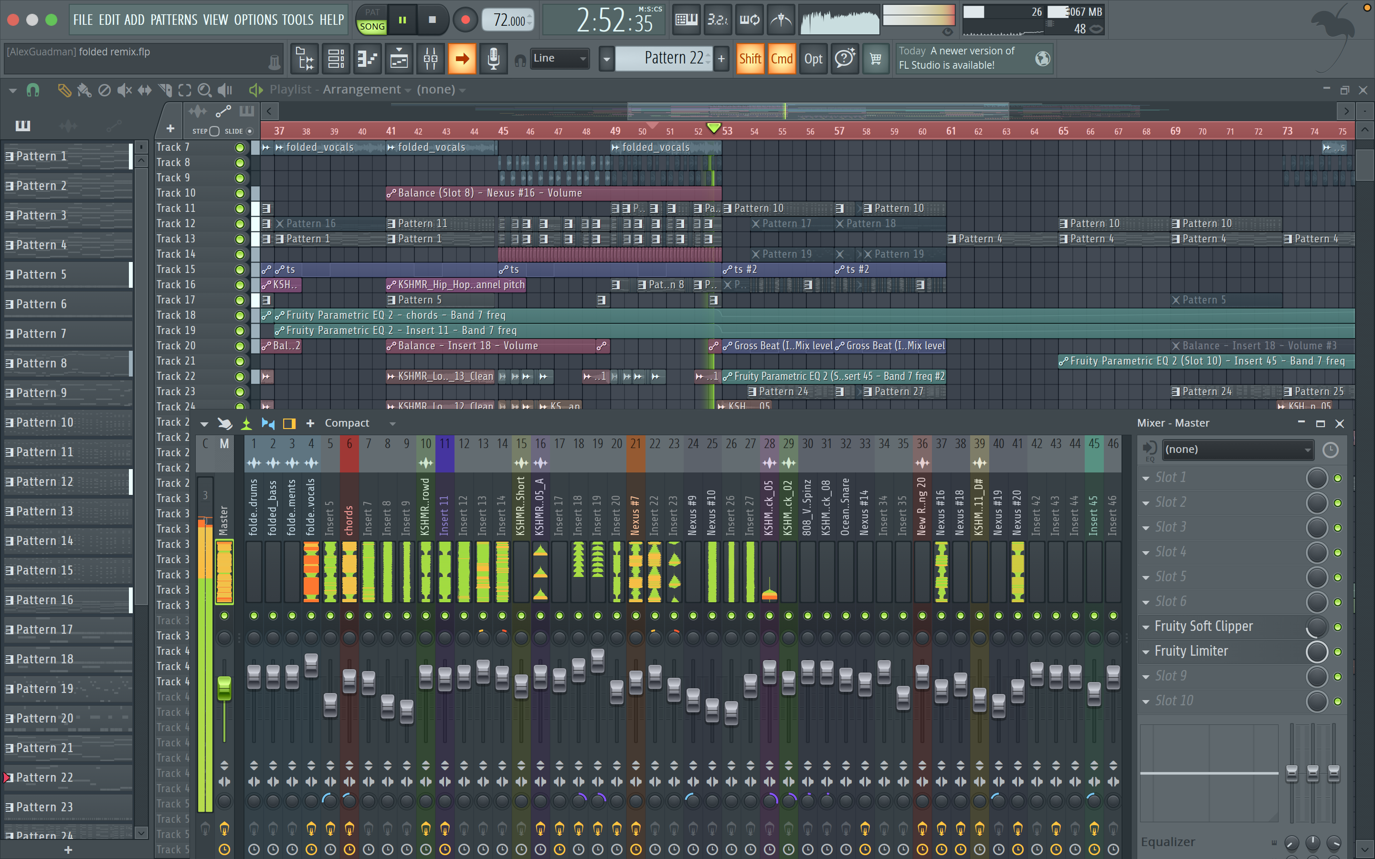Screen dimensions: 1375x859
Task: Toggle playlist magnet snap icon
Action: pyautogui.click(x=33, y=90)
